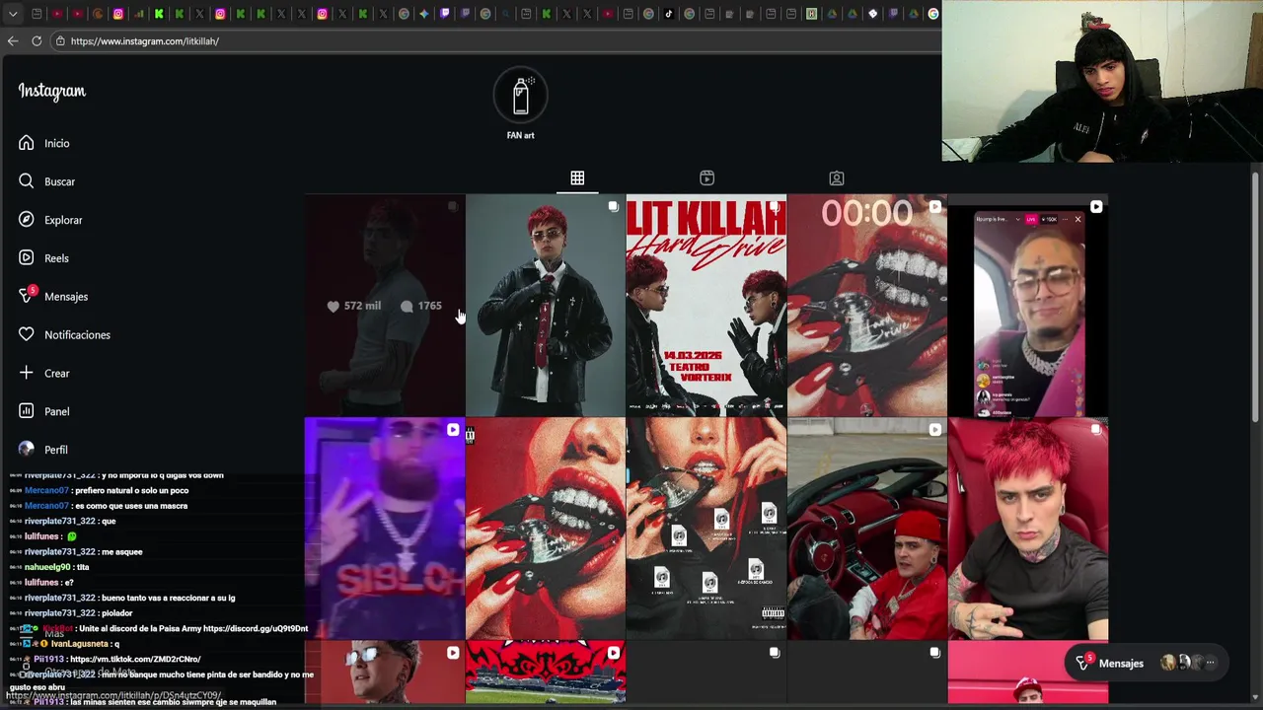Click chat line 'nahueelg90 : tita'
This screenshot has width=1263, height=710.
[57, 567]
